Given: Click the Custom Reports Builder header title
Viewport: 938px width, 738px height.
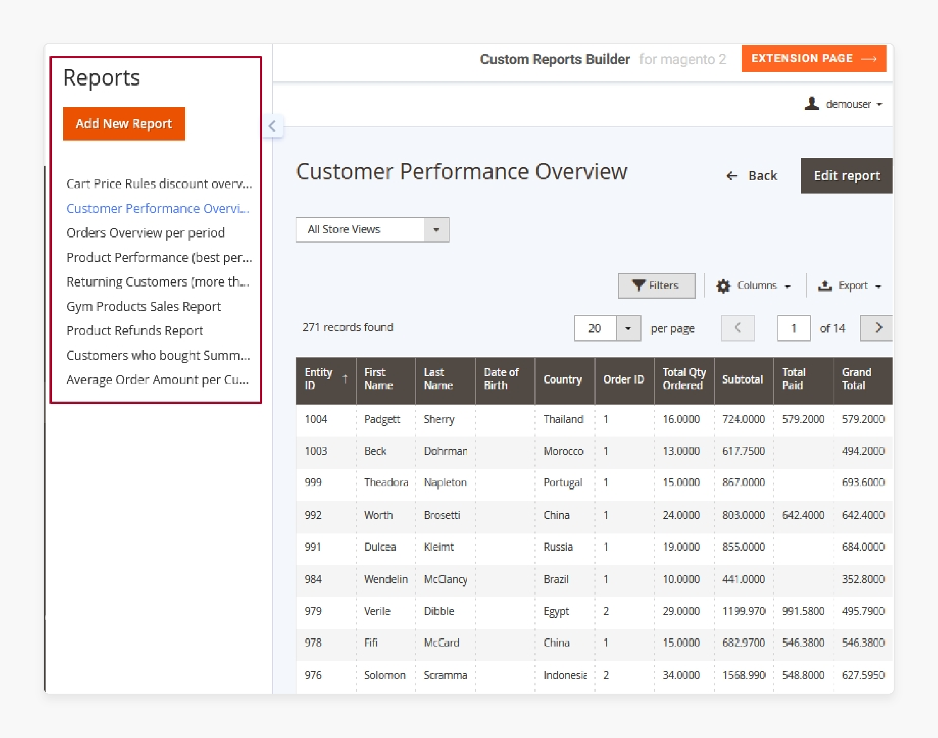Looking at the screenshot, I should (x=555, y=59).
